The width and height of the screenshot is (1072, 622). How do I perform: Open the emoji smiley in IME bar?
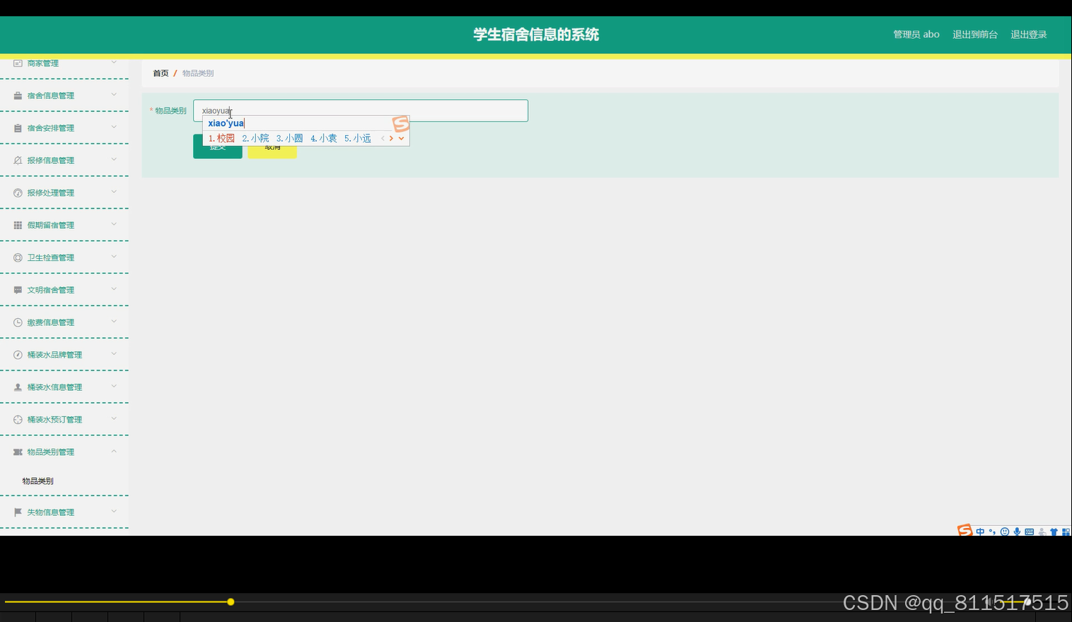1005,532
